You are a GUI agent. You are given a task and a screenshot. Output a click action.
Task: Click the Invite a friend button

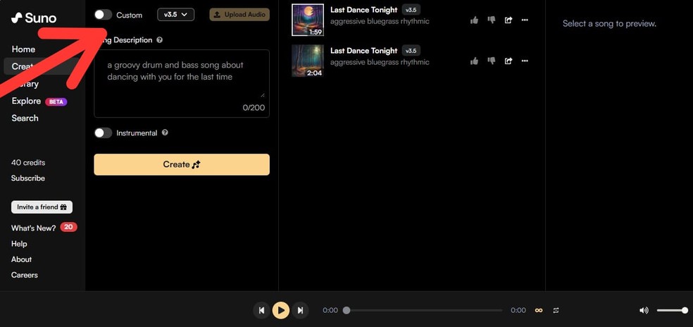click(x=42, y=207)
